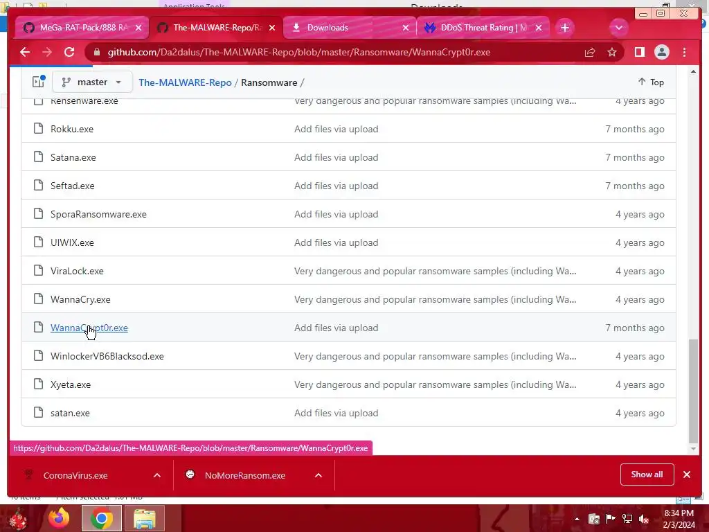This screenshot has width=709, height=532.
Task: Click Chrome icon in the taskbar
Action: 101,518
